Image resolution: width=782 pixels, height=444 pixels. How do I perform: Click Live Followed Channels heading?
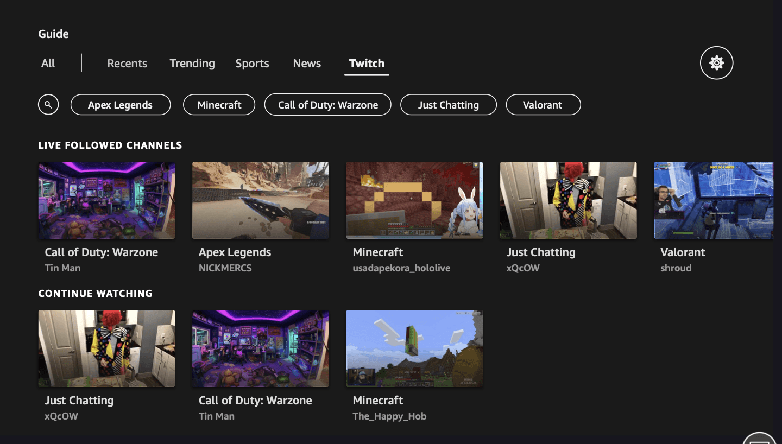[x=110, y=145]
